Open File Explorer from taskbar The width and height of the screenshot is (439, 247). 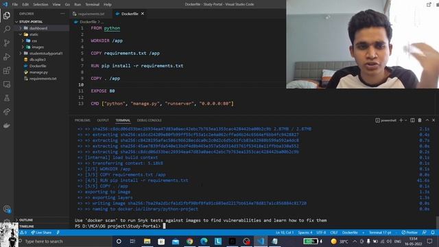point(147,241)
